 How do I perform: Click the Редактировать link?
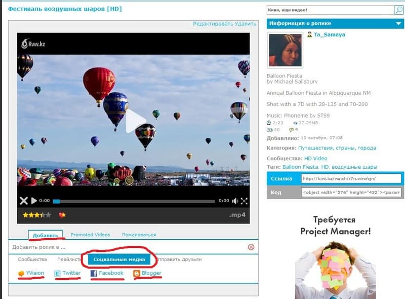pos(213,23)
